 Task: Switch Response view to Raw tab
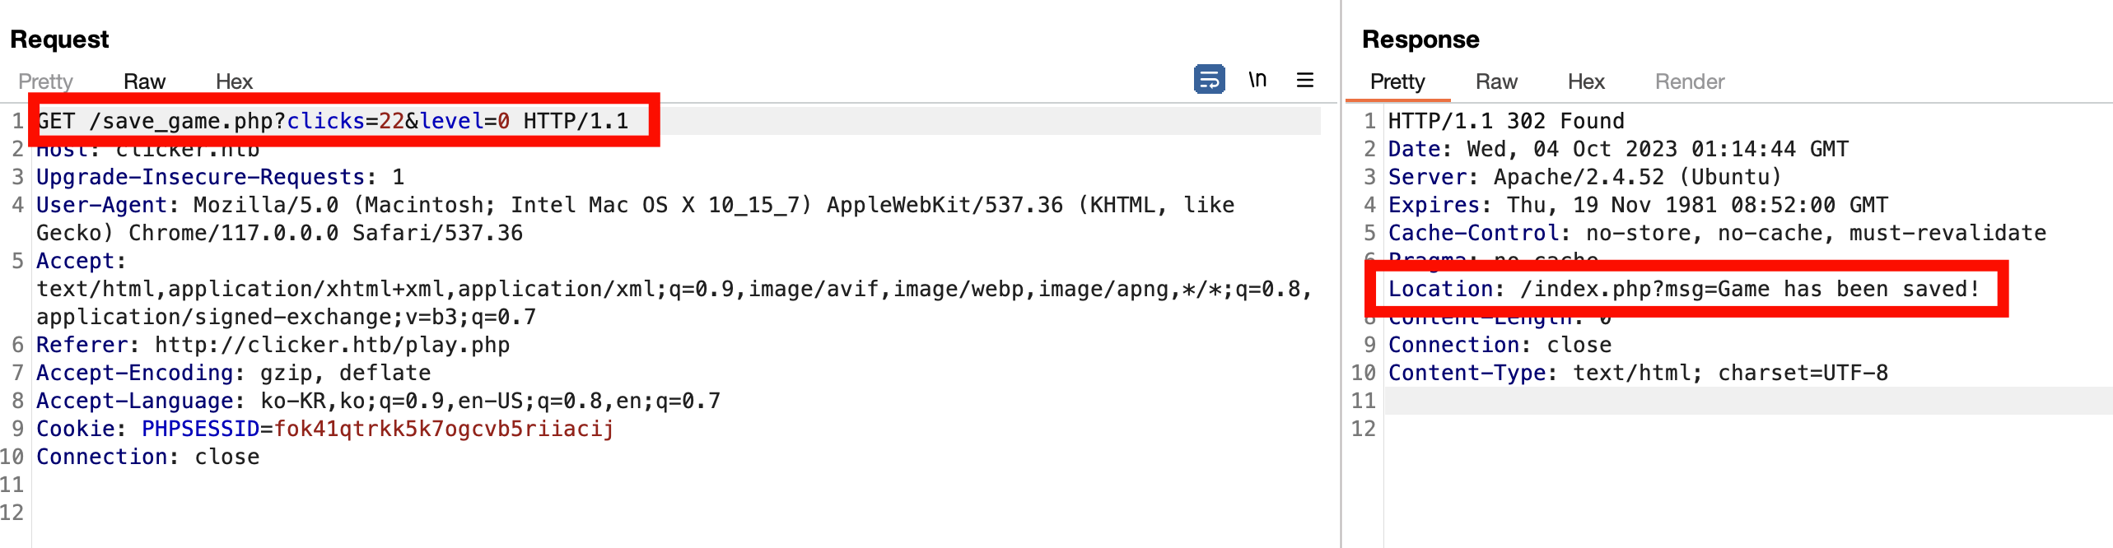1496,81
